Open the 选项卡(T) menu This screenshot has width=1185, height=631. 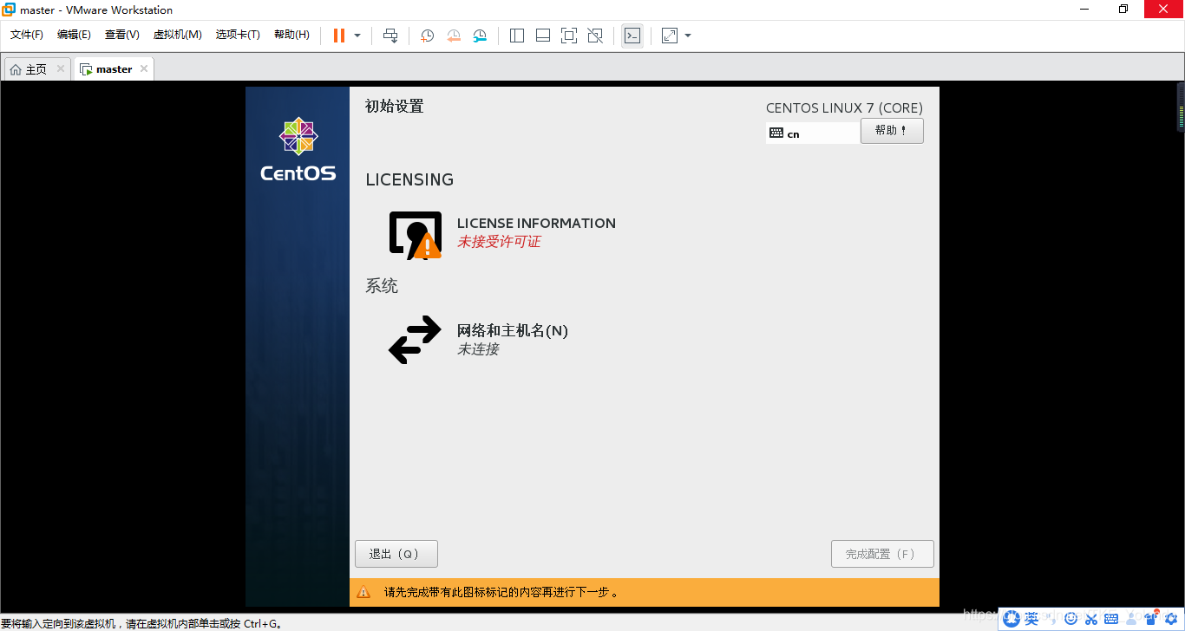pos(238,35)
